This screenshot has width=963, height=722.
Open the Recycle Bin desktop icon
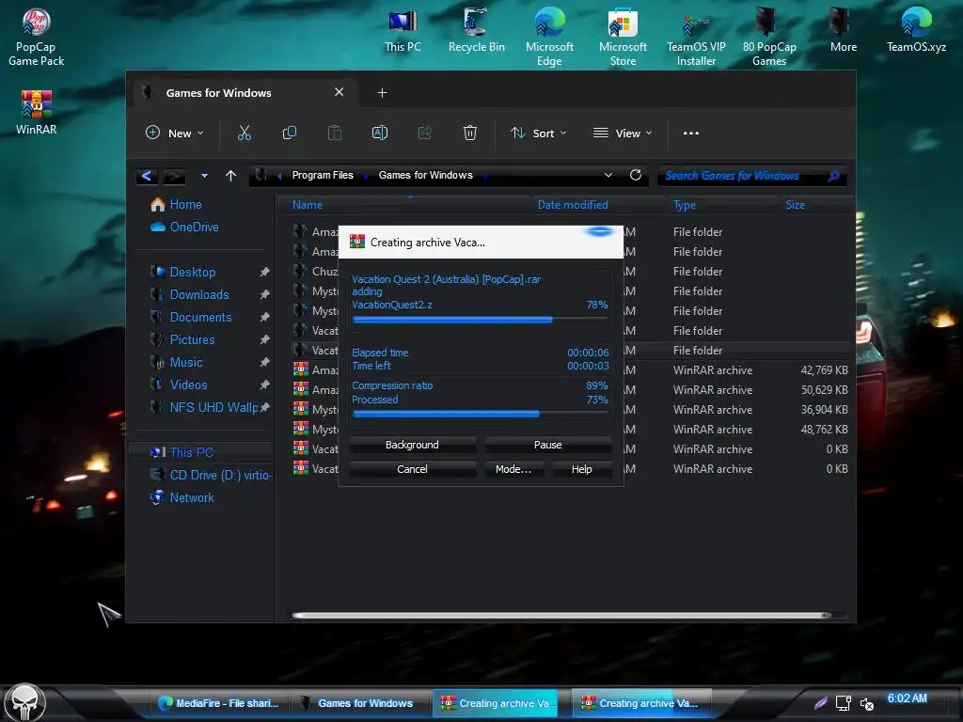pyautogui.click(x=476, y=31)
